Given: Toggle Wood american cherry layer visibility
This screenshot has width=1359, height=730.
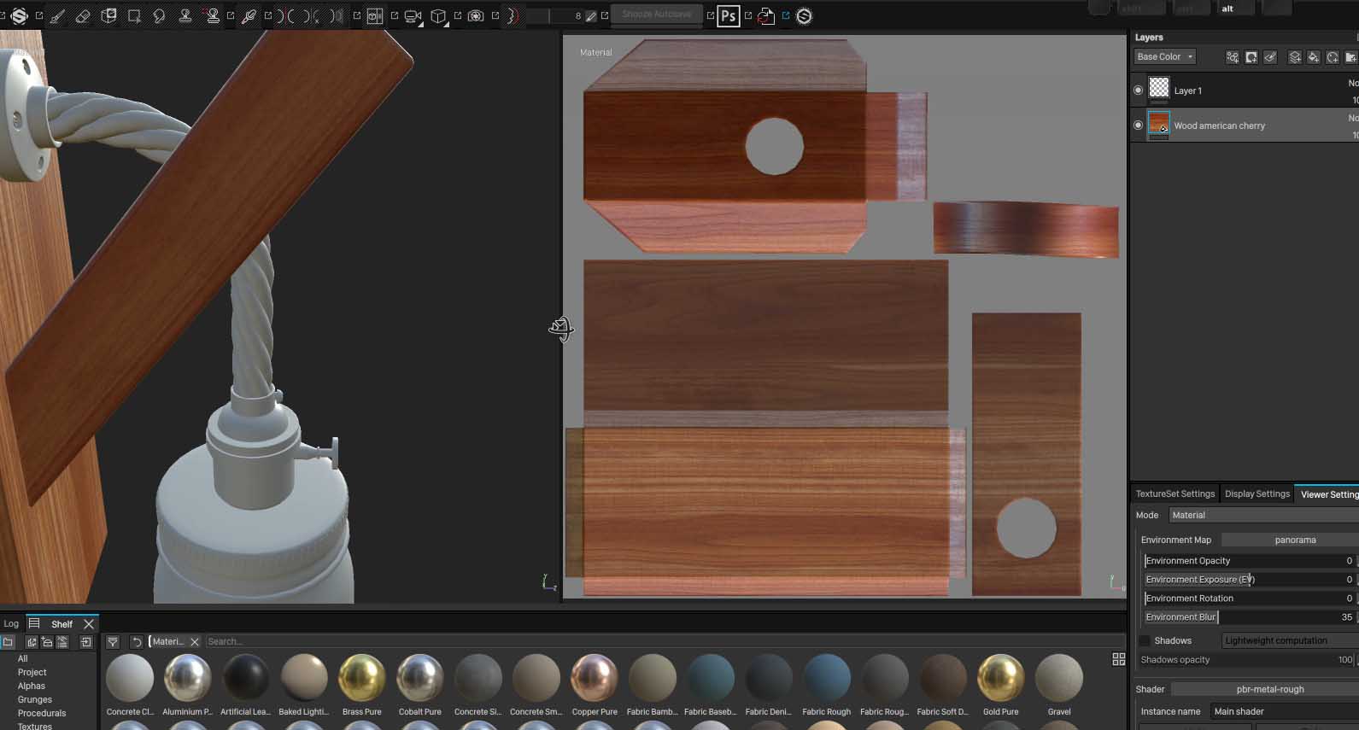Looking at the screenshot, I should click(x=1138, y=126).
